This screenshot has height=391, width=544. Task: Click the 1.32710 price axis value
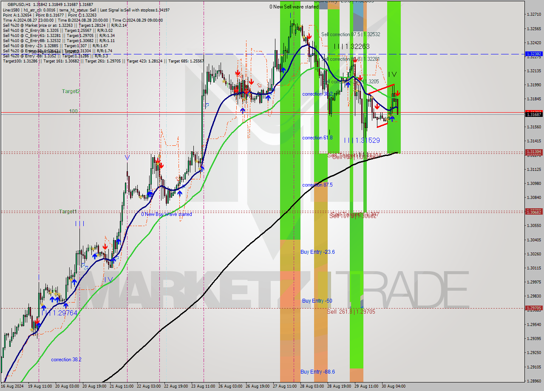(x=533, y=14)
